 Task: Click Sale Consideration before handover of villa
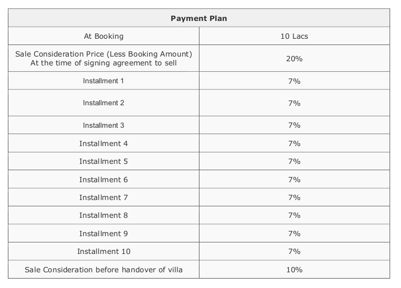click(104, 270)
